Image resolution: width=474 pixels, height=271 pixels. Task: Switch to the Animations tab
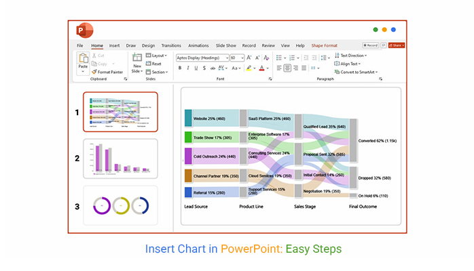point(198,45)
